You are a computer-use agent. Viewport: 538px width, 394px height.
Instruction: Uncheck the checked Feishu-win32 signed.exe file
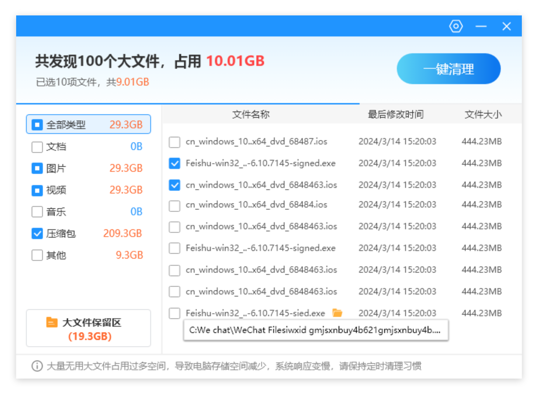[175, 163]
